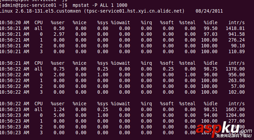
Task: Click the %sys value '1.00' at 10:50:23
Action: (x=103, y=115)
